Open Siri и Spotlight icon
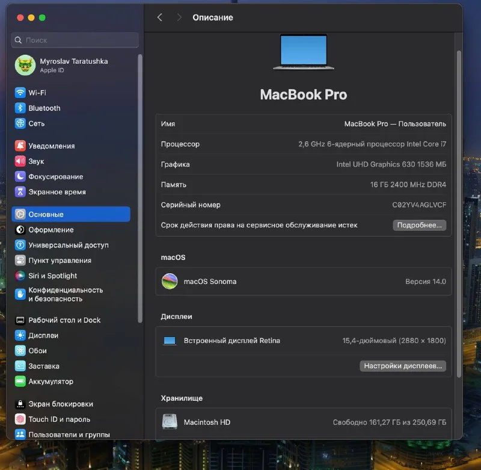Screen dimensions: 481x470 pyautogui.click(x=20, y=276)
